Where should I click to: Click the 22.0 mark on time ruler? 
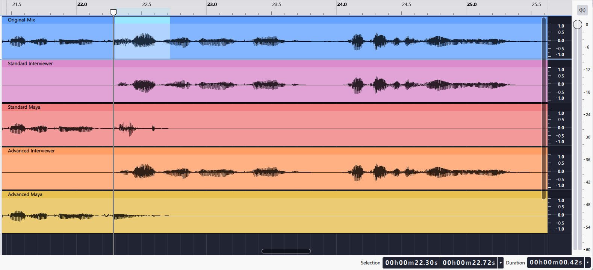coord(82,5)
